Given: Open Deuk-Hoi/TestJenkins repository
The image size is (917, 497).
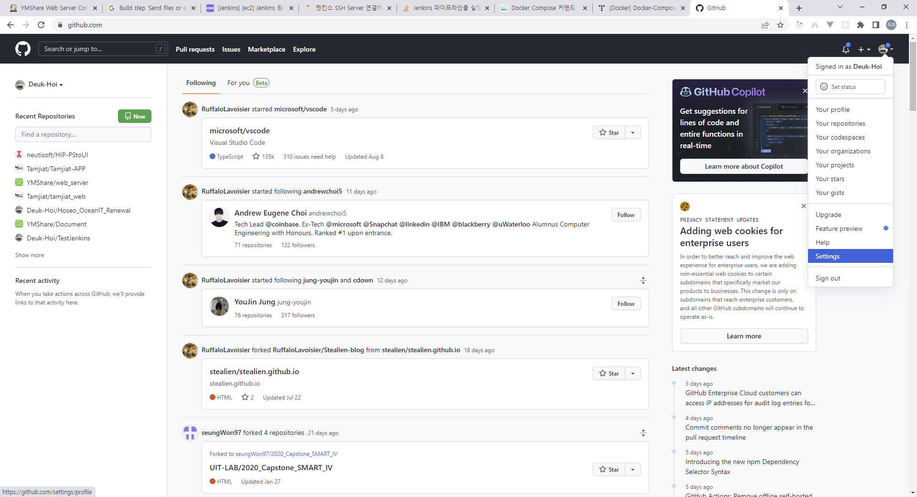Looking at the screenshot, I should (58, 238).
